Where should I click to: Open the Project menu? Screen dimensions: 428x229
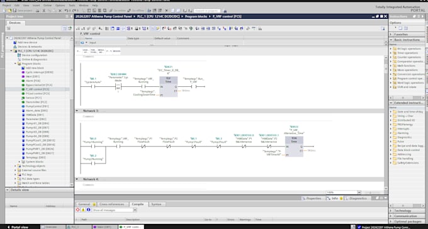[6, 6]
